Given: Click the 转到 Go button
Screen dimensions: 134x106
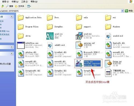Looking at the screenshot, I should coord(129,11).
